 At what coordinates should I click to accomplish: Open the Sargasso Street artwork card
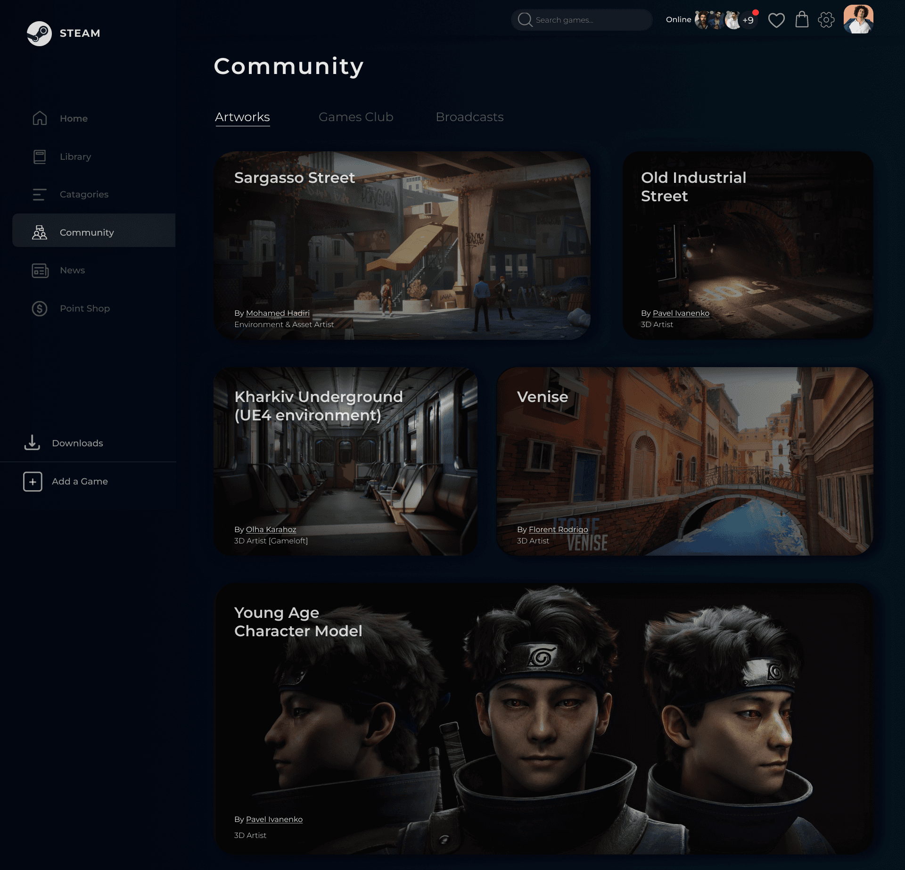pyautogui.click(x=402, y=246)
